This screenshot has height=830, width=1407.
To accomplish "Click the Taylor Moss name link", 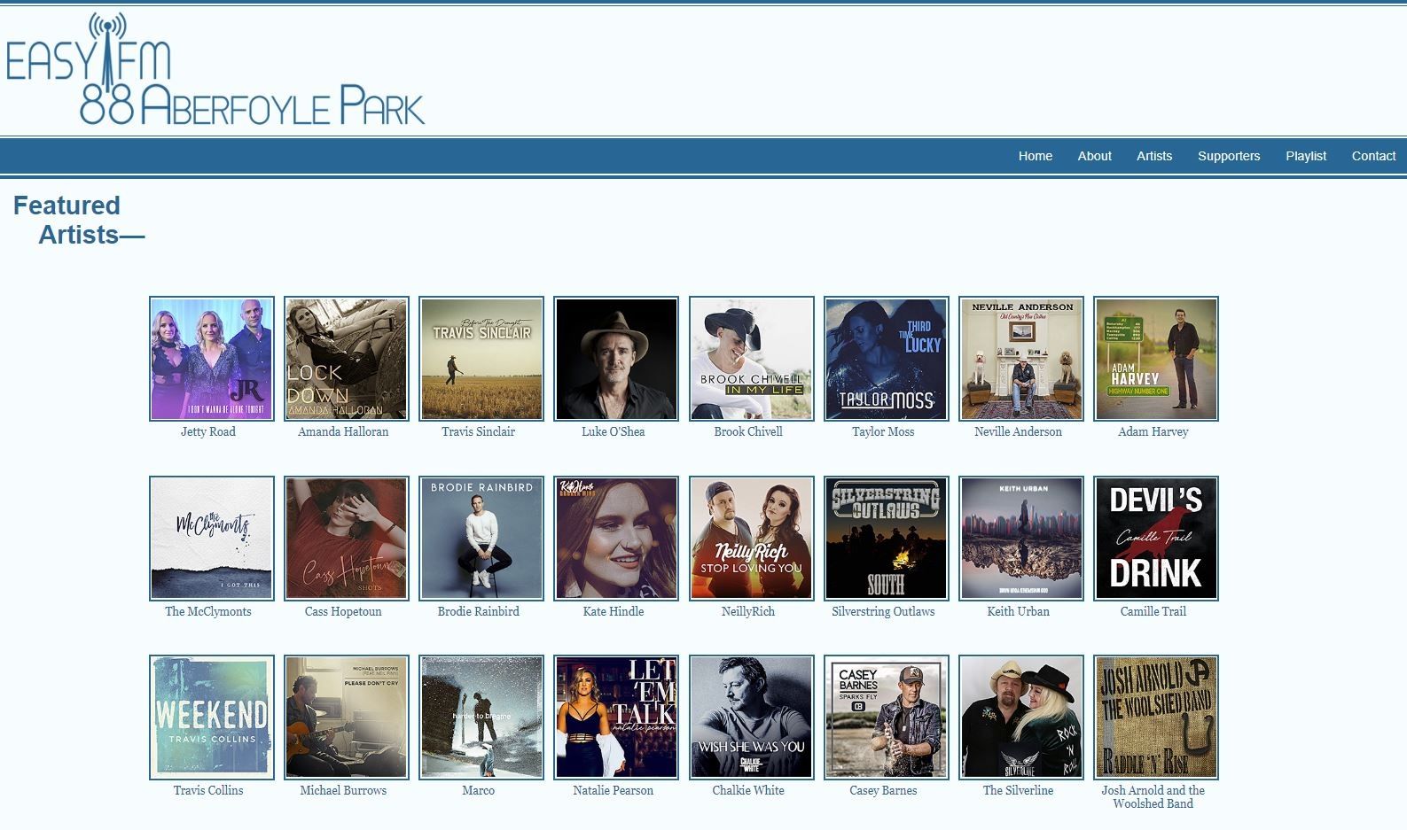I will 883,431.
